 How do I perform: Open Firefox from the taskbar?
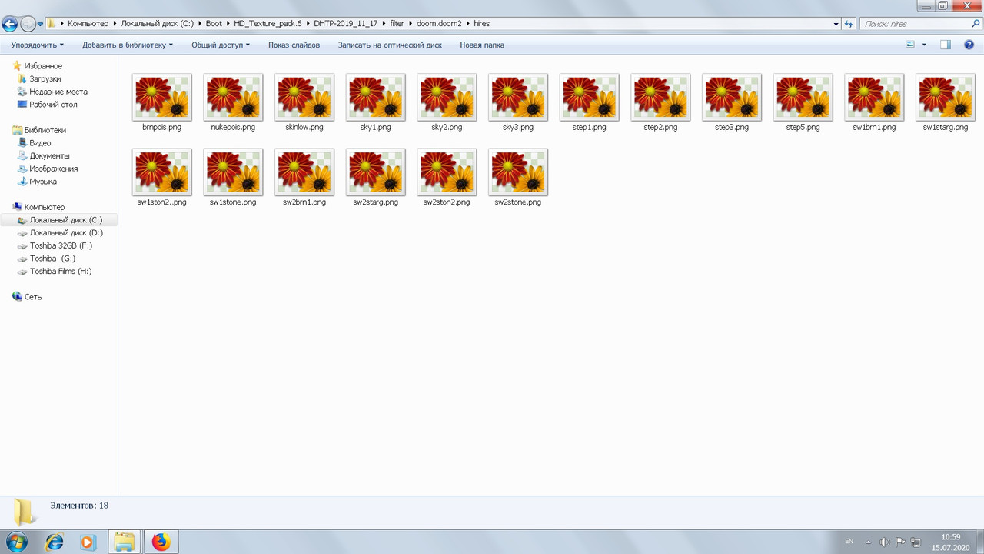[161, 542]
